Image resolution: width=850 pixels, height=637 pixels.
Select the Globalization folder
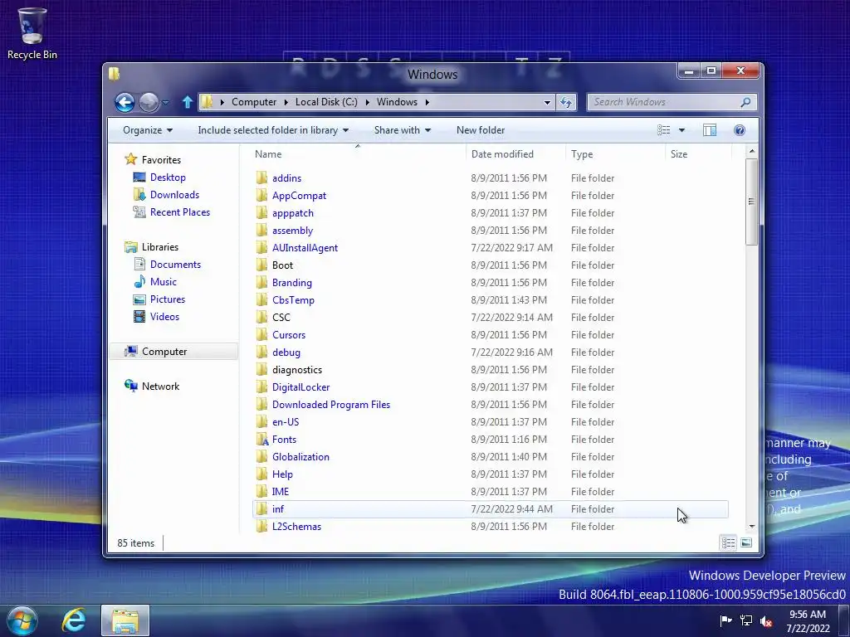(x=300, y=457)
